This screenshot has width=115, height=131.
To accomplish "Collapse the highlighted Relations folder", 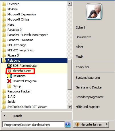I will click(34, 61).
